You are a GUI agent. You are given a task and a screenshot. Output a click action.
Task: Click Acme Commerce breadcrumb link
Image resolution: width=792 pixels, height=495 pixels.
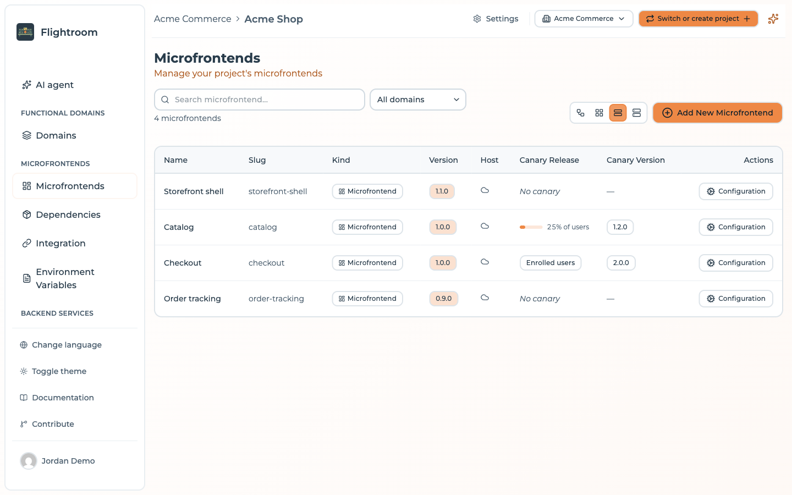point(193,19)
